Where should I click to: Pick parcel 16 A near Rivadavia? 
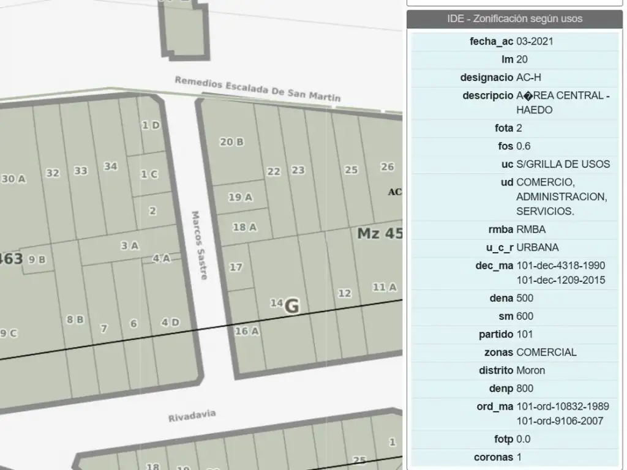[x=247, y=331]
